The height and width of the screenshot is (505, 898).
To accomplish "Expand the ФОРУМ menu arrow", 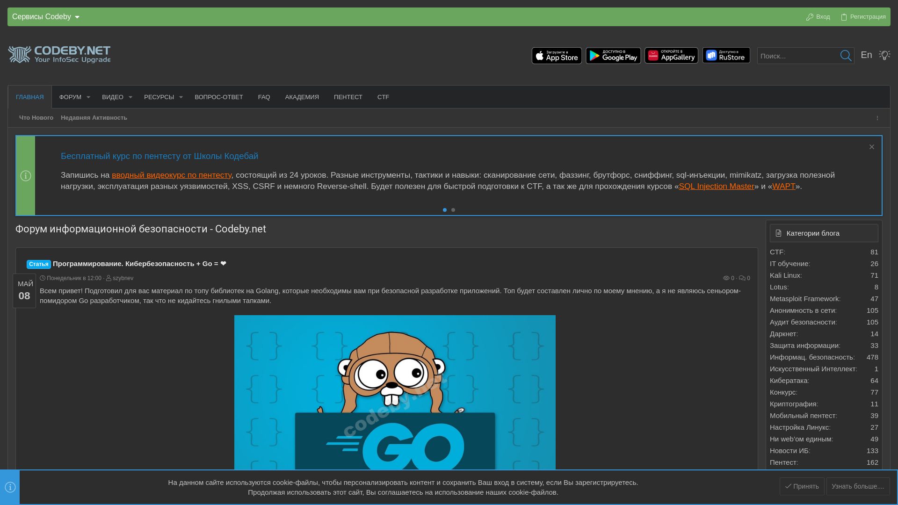I will pos(88,97).
